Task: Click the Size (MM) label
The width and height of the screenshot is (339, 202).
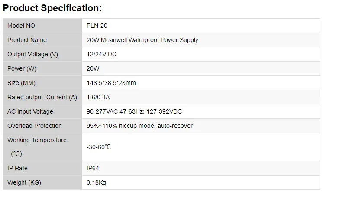Action: [x=21, y=83]
